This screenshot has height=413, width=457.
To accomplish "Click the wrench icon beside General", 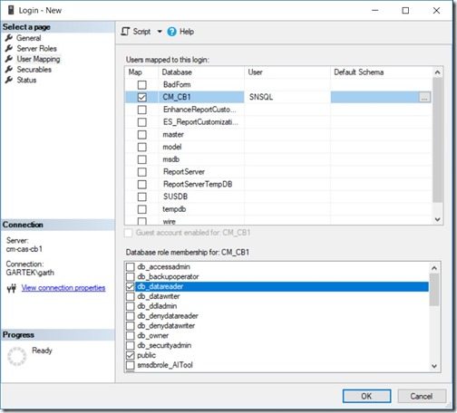I will [x=9, y=38].
